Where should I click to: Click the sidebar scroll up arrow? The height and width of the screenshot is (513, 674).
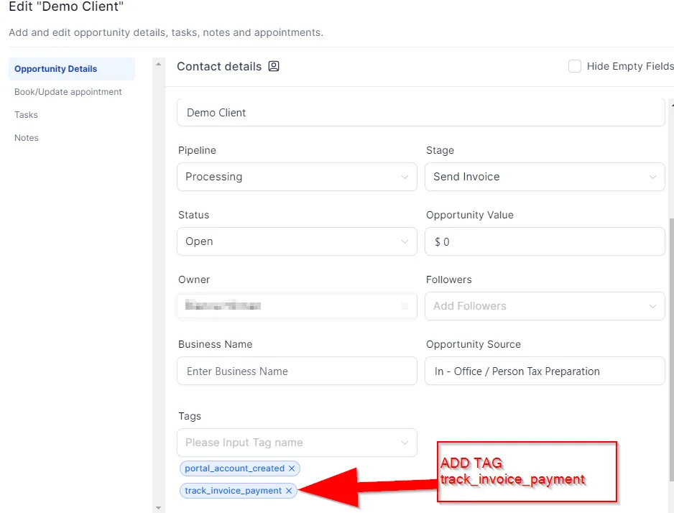point(158,64)
